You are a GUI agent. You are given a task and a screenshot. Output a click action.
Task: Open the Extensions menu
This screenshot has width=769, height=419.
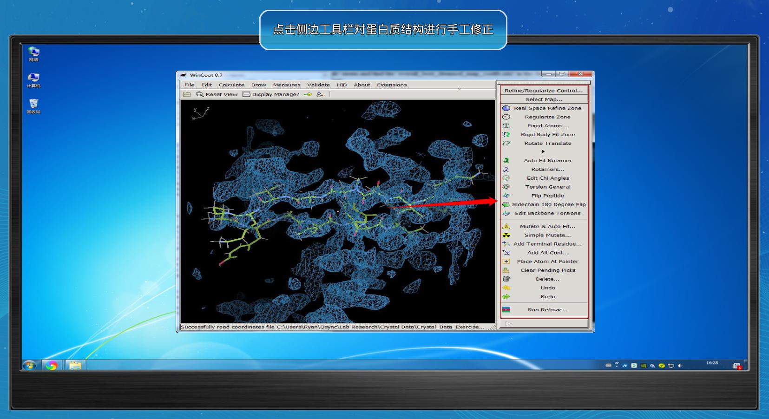click(x=392, y=85)
